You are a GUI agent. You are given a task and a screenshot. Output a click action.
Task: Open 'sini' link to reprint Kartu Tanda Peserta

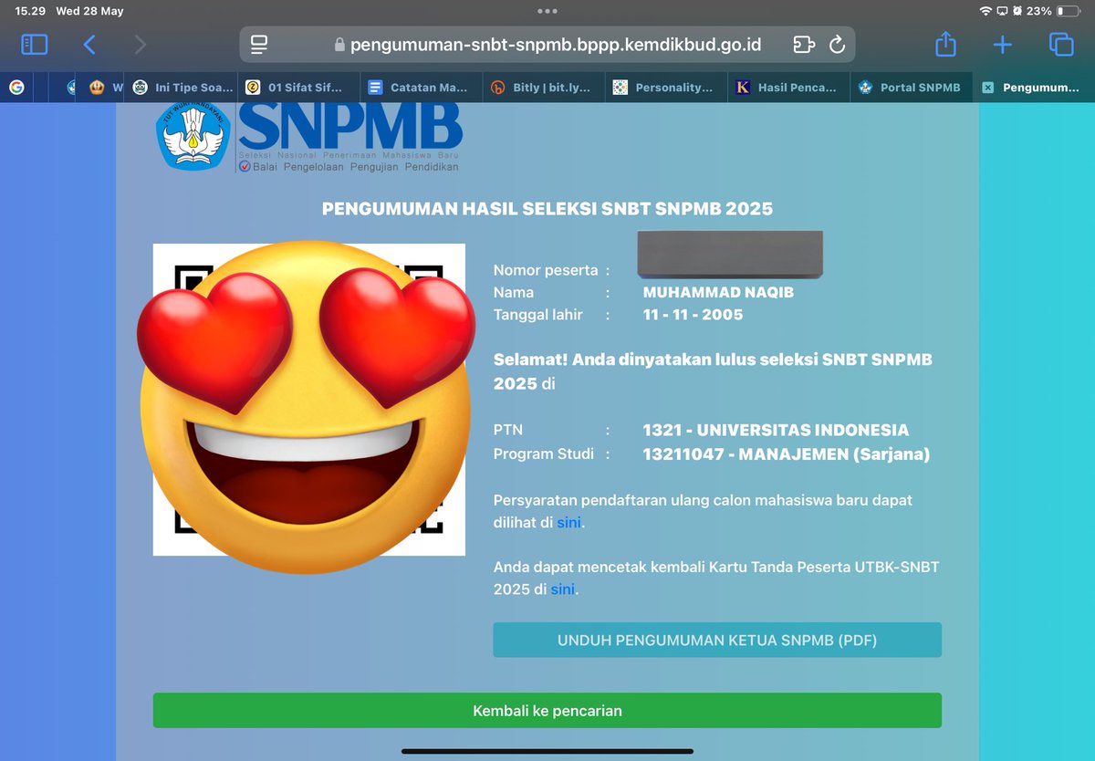563,589
